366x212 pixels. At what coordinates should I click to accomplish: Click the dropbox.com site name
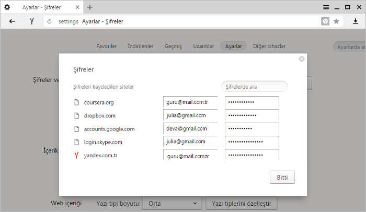pyautogui.click(x=100, y=116)
